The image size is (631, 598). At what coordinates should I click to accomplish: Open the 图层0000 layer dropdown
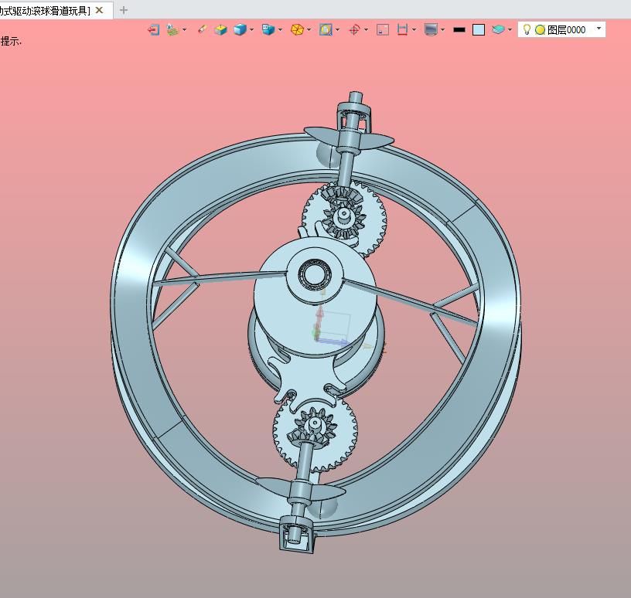click(x=599, y=28)
